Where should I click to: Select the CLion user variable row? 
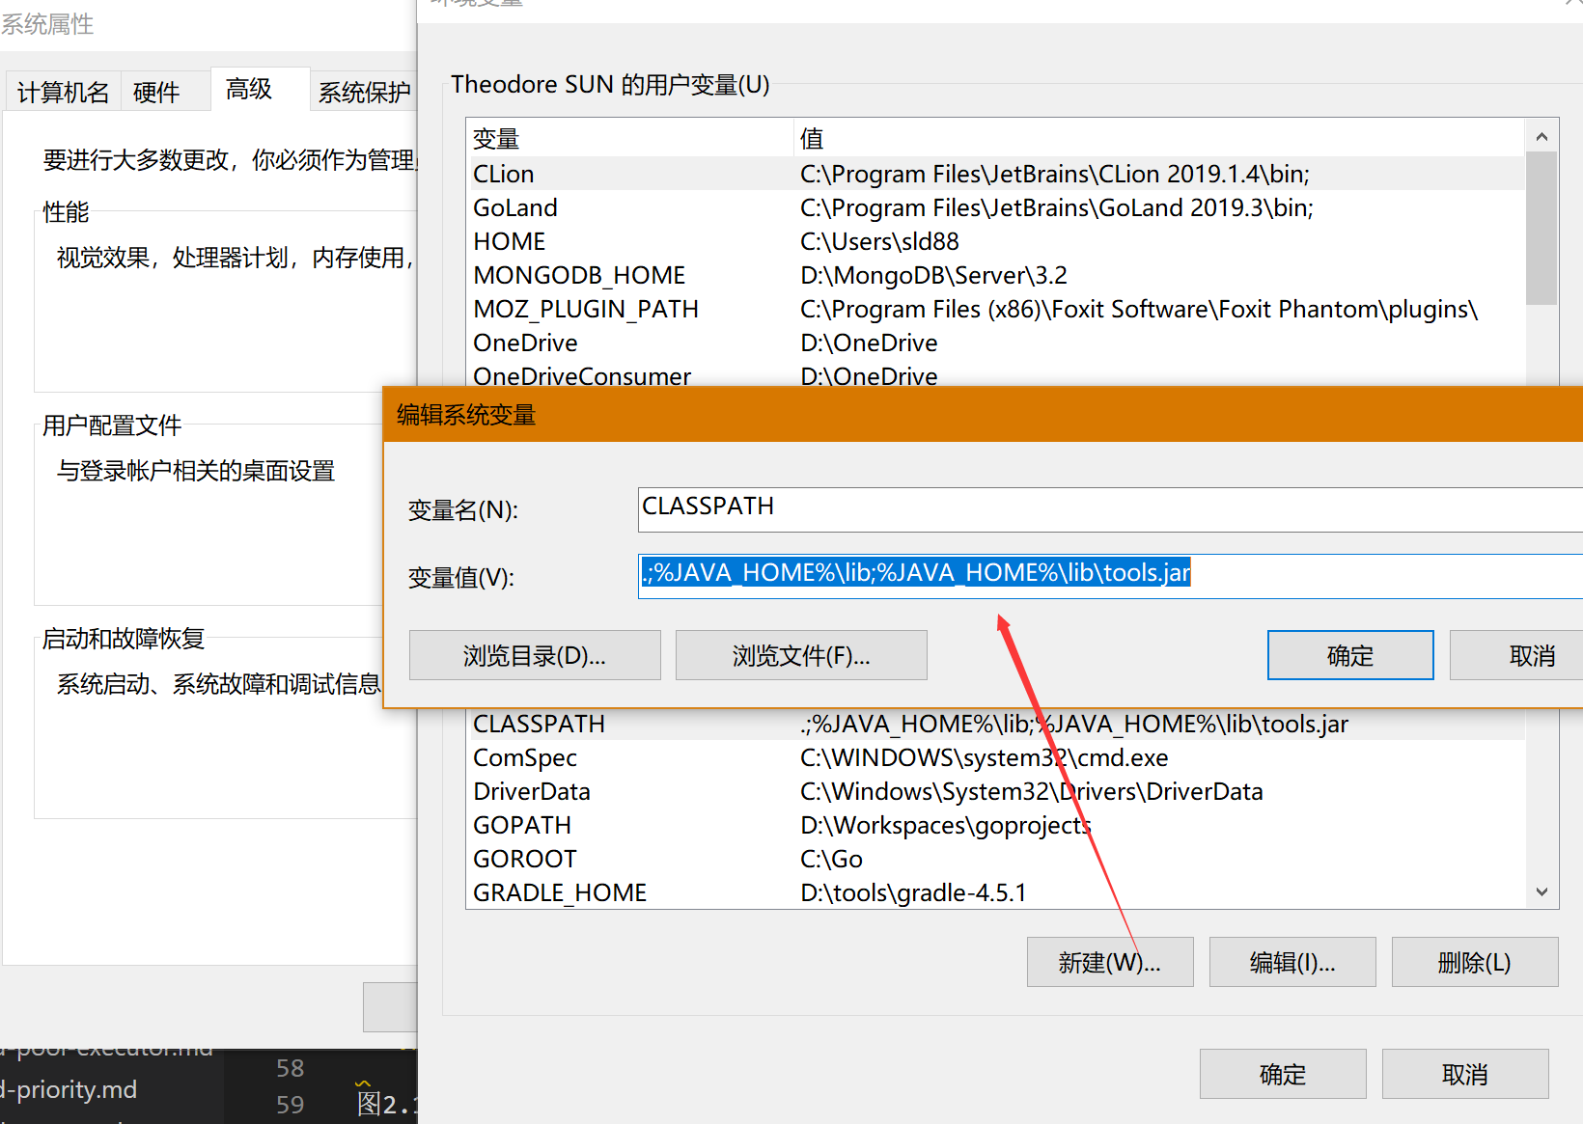[995, 174]
